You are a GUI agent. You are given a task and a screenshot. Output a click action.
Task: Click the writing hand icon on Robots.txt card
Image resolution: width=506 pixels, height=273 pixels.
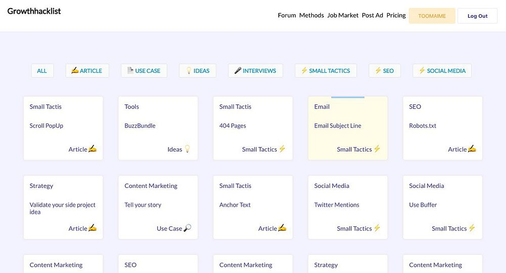472,148
